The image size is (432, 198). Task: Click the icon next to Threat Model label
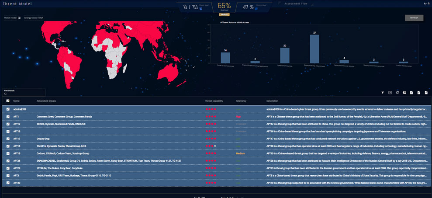tap(19, 18)
